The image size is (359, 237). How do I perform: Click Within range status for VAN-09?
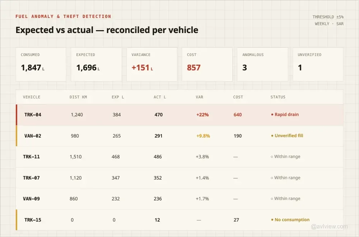point(285,199)
